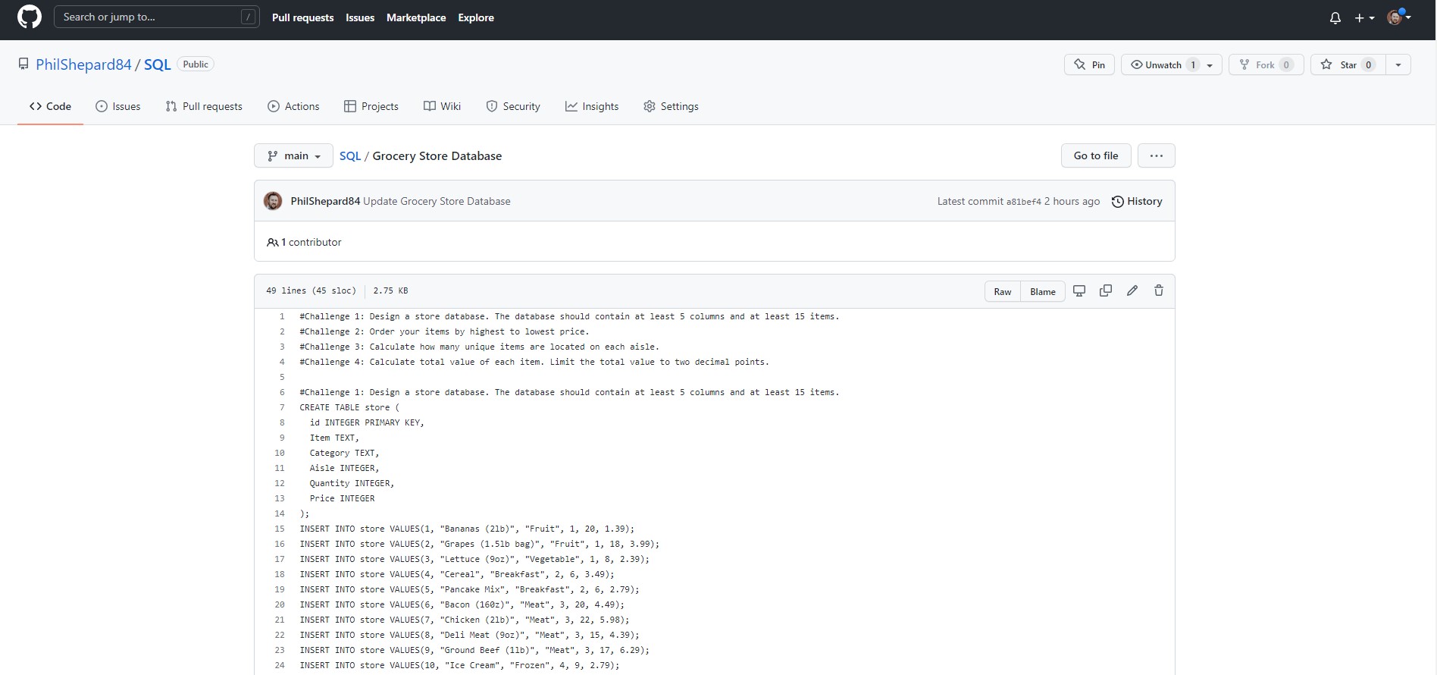Copy raw contents icon

[x=1106, y=291]
